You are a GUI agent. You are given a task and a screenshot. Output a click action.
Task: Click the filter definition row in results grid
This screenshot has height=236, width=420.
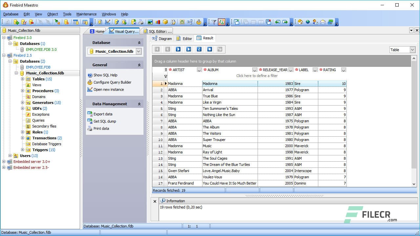click(257, 76)
